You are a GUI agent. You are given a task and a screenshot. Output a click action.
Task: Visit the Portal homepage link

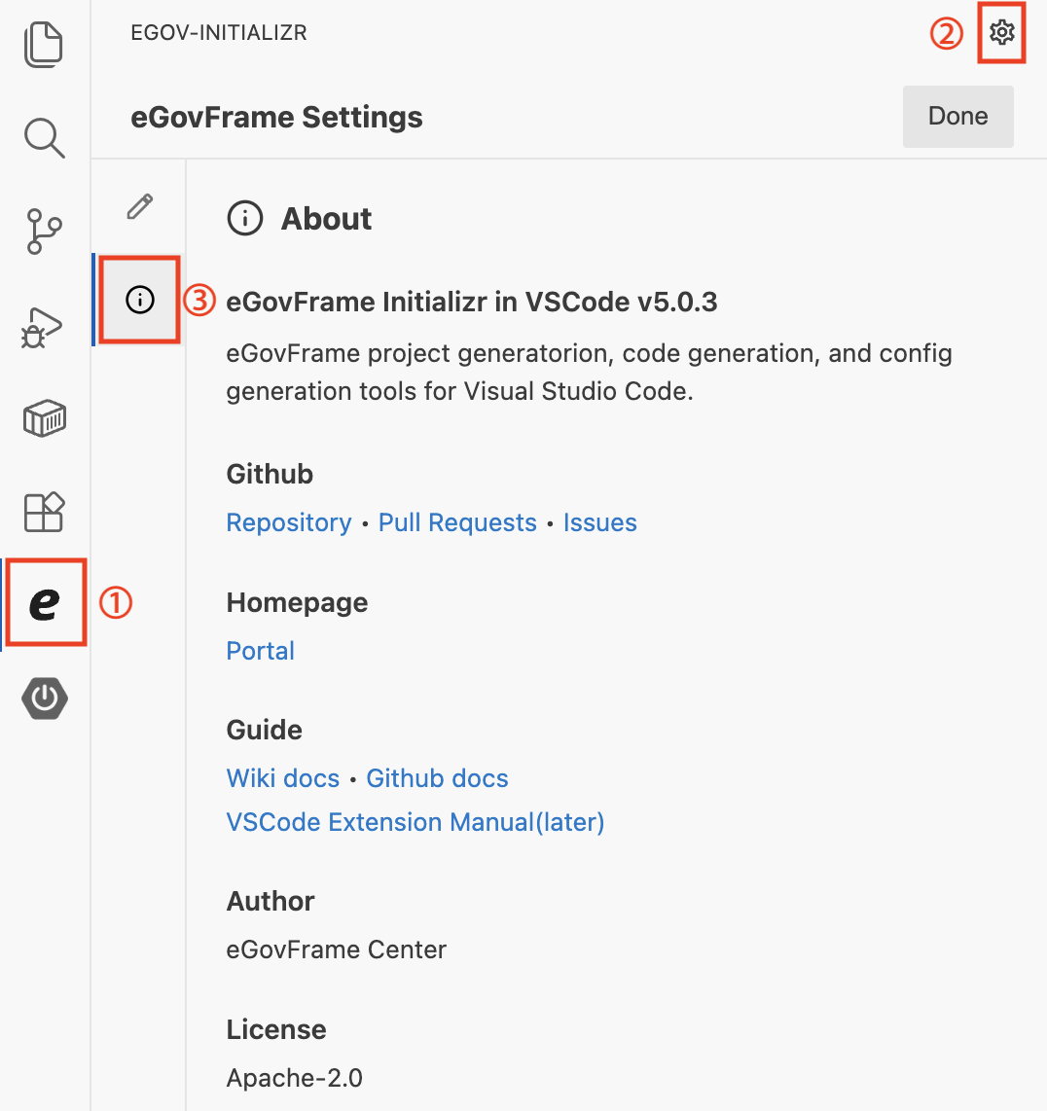coord(260,651)
